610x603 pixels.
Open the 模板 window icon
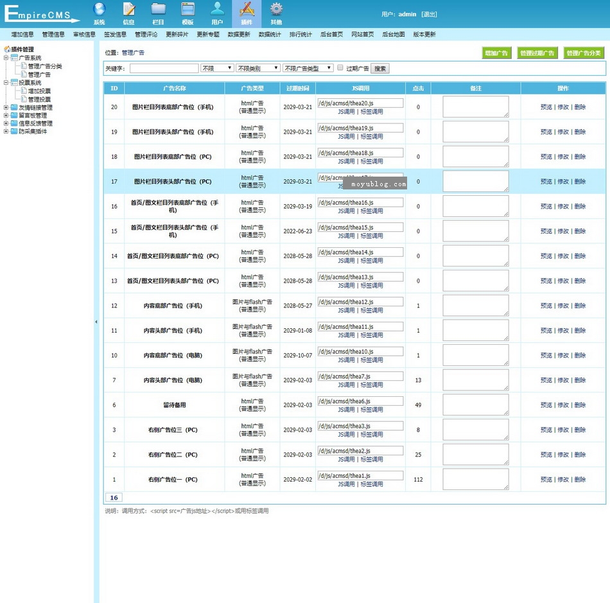pos(188,10)
